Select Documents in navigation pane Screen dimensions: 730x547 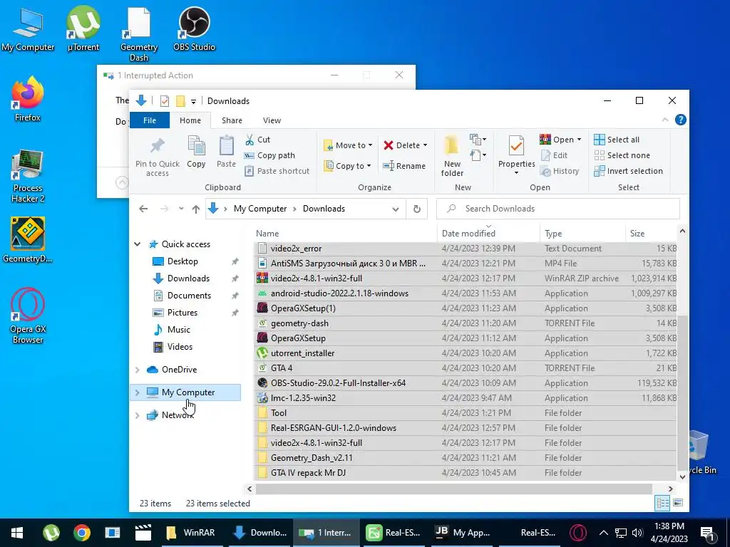[189, 296]
